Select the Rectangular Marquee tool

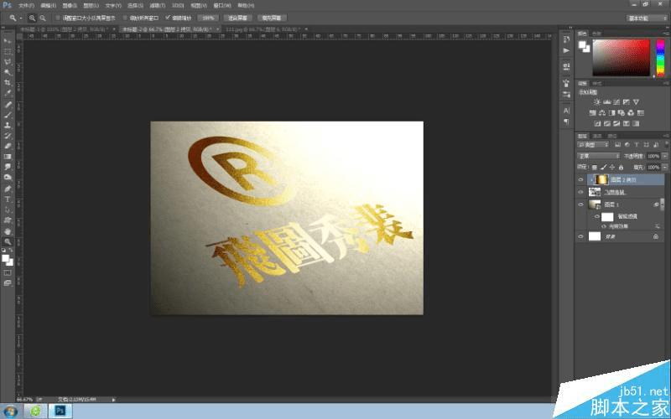pyautogui.click(x=8, y=51)
